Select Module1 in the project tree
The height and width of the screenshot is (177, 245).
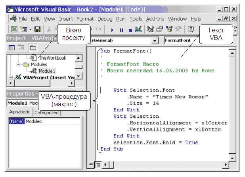coord(47,71)
